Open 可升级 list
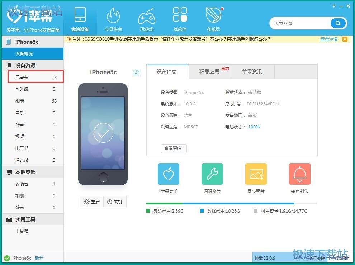 pos(33,89)
